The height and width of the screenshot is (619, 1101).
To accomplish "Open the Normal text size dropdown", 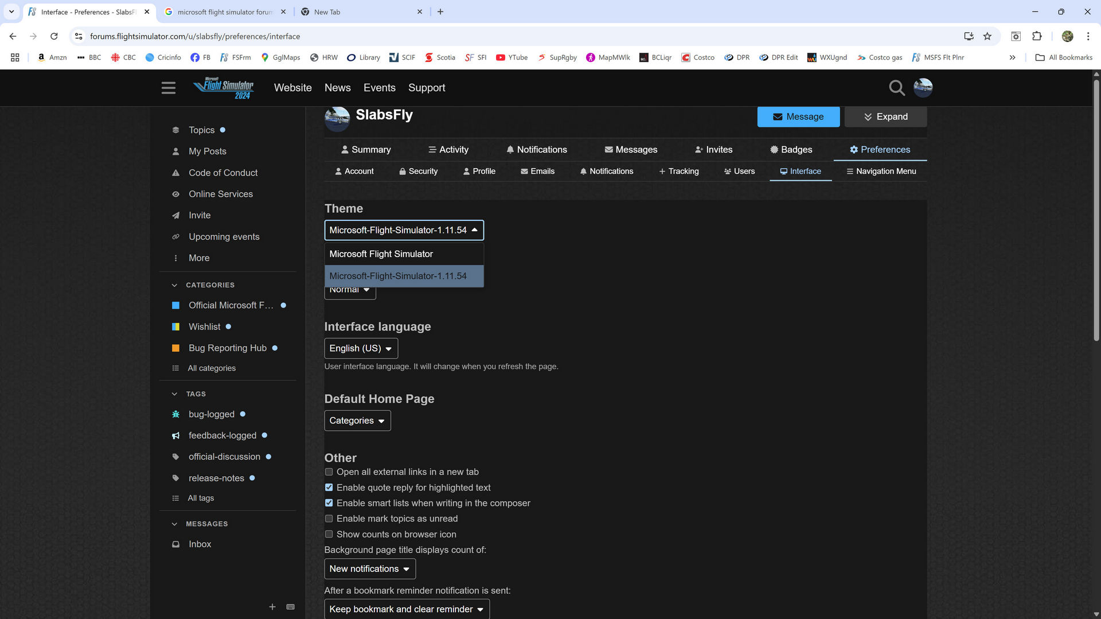I will pos(350,291).
